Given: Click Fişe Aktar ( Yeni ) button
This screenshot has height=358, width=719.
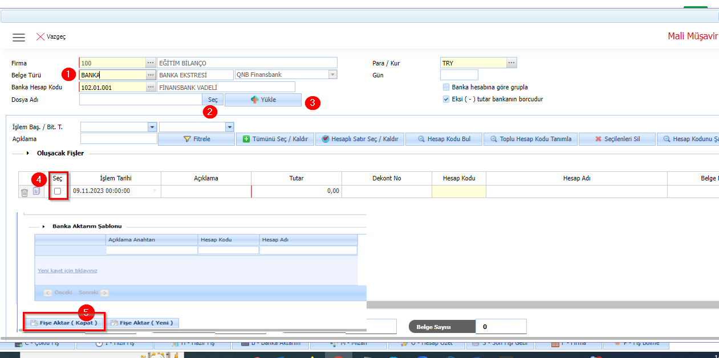Looking at the screenshot, I should point(144,323).
